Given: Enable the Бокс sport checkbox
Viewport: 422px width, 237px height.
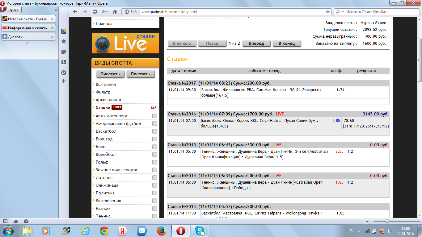Looking at the screenshot, I should coord(154,147).
